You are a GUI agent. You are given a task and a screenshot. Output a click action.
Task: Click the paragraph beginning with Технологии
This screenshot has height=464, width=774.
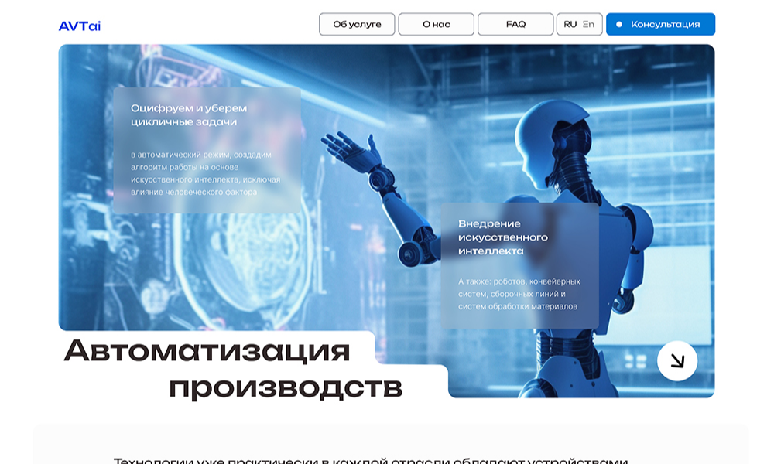point(370,460)
